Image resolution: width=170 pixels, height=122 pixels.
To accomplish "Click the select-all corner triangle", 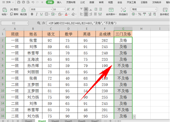I will [4, 29].
